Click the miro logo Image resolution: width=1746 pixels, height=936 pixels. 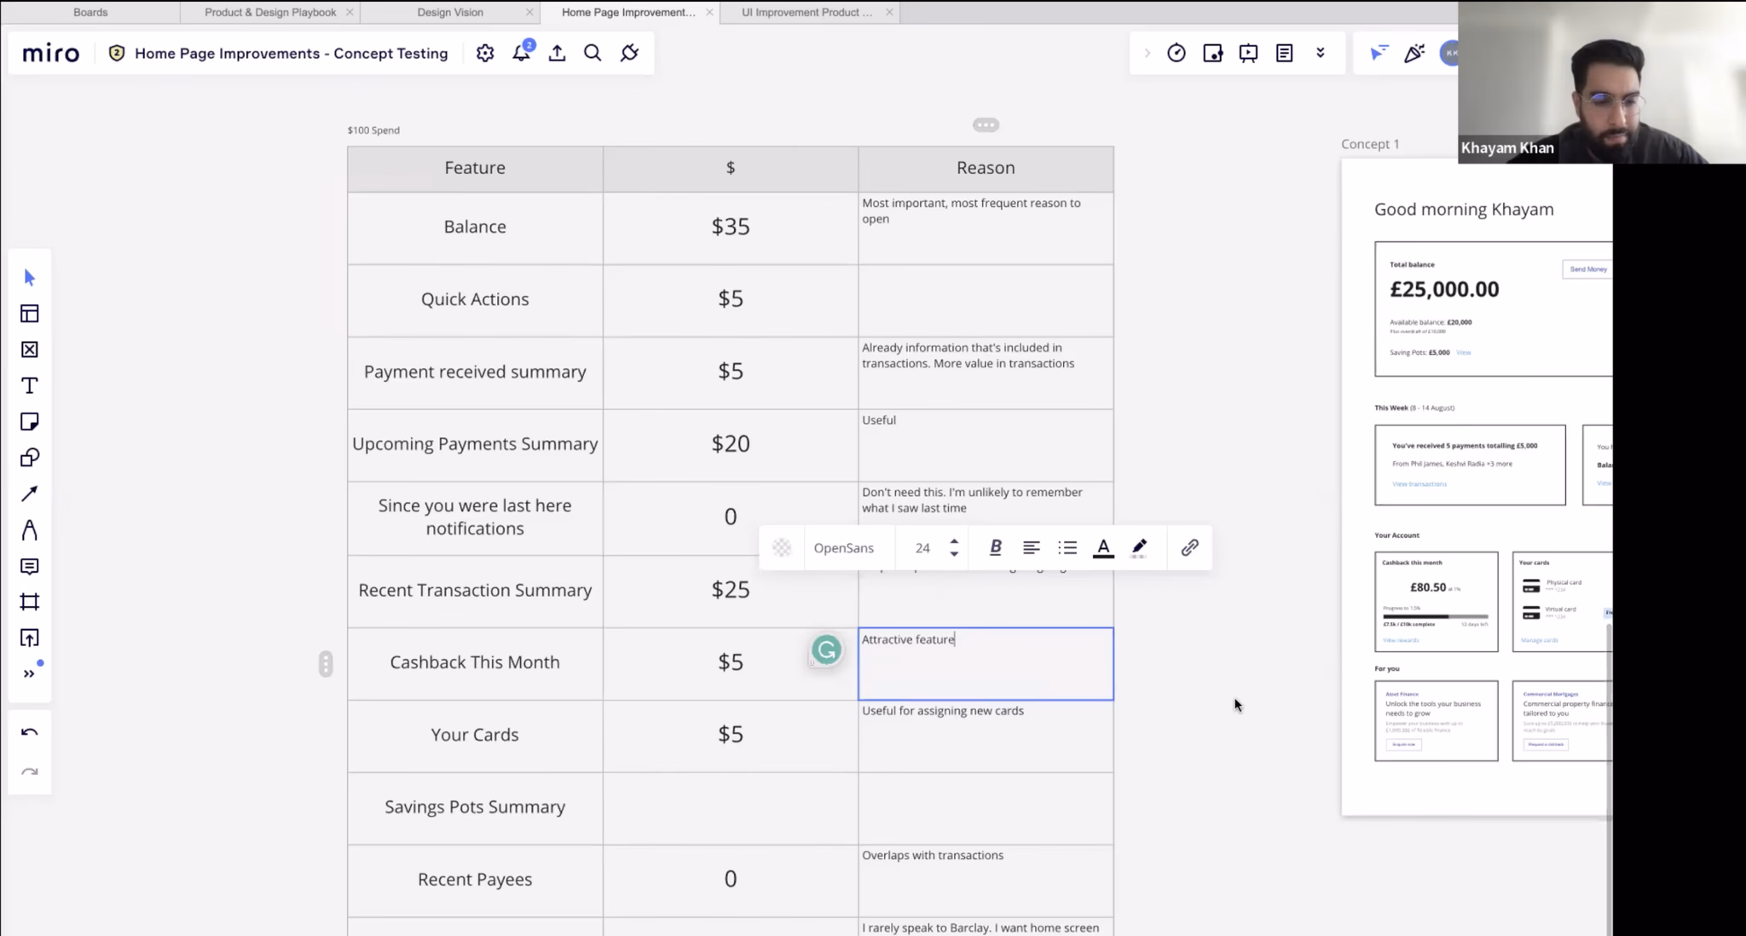50,53
